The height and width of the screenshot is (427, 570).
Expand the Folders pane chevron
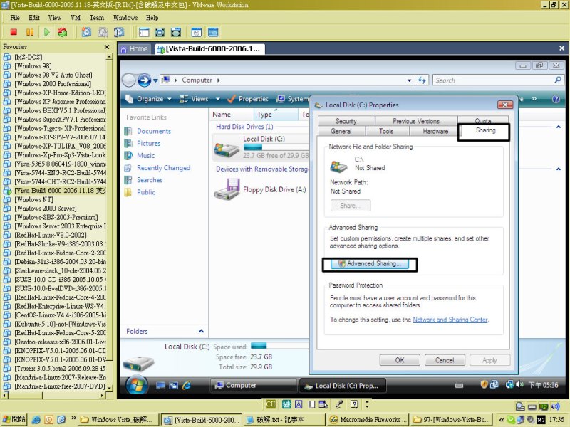coord(201,331)
